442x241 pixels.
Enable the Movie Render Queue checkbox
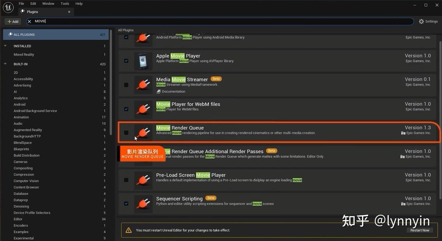(126, 133)
